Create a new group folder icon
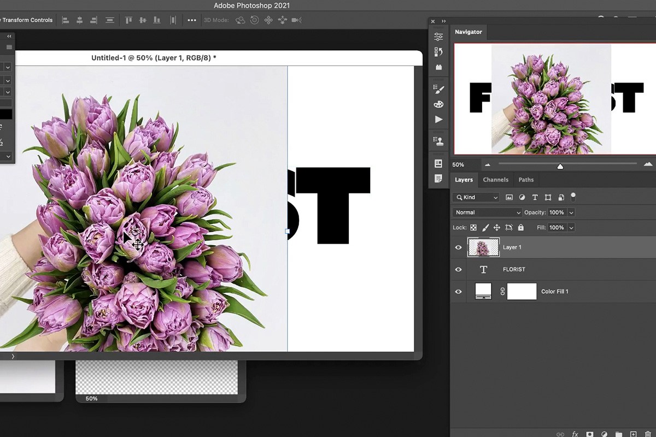Viewport: 656px width, 437px height. [x=618, y=434]
